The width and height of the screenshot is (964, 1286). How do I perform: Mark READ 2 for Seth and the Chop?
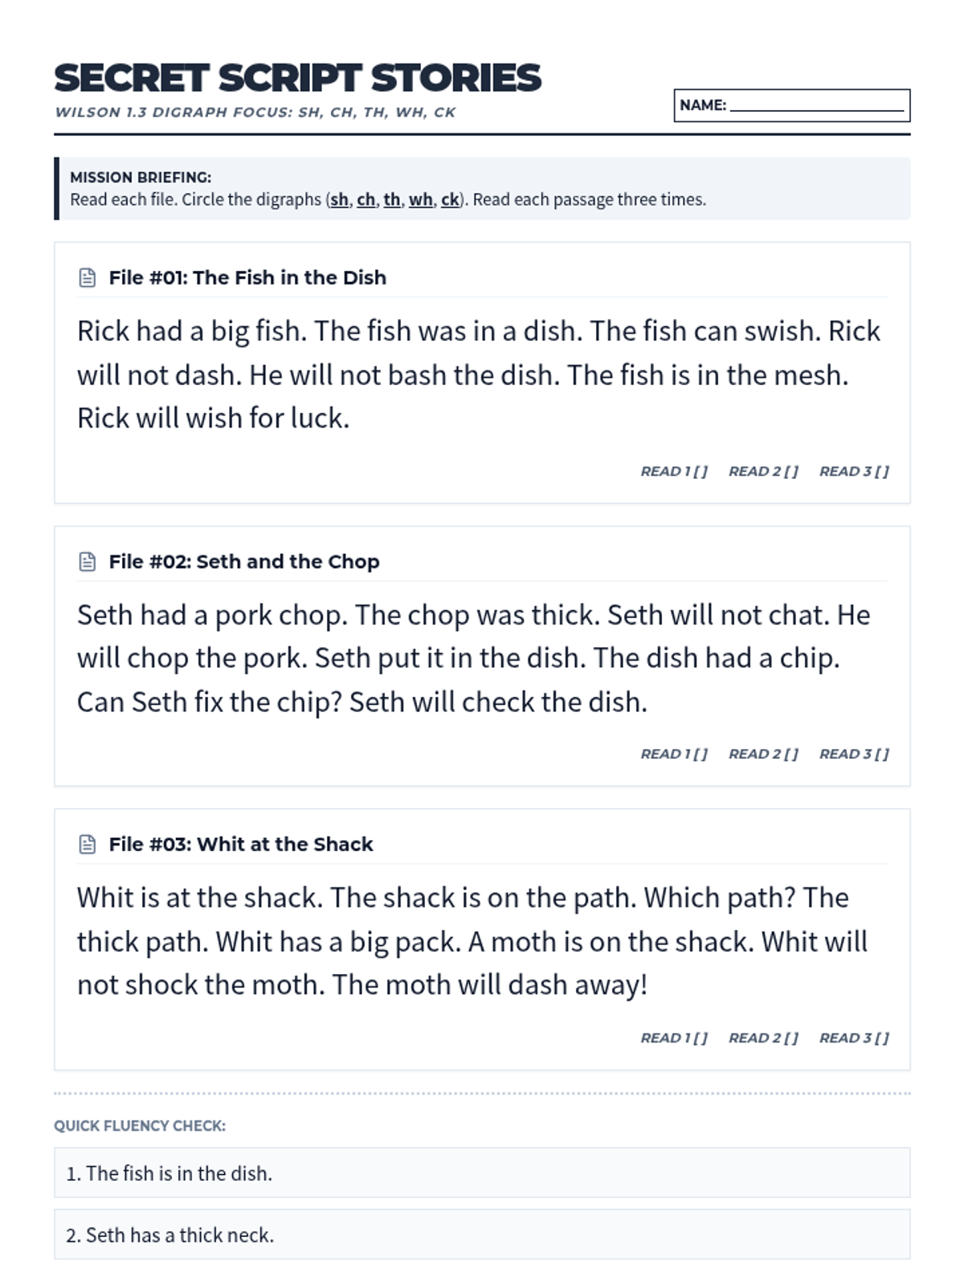tap(763, 754)
